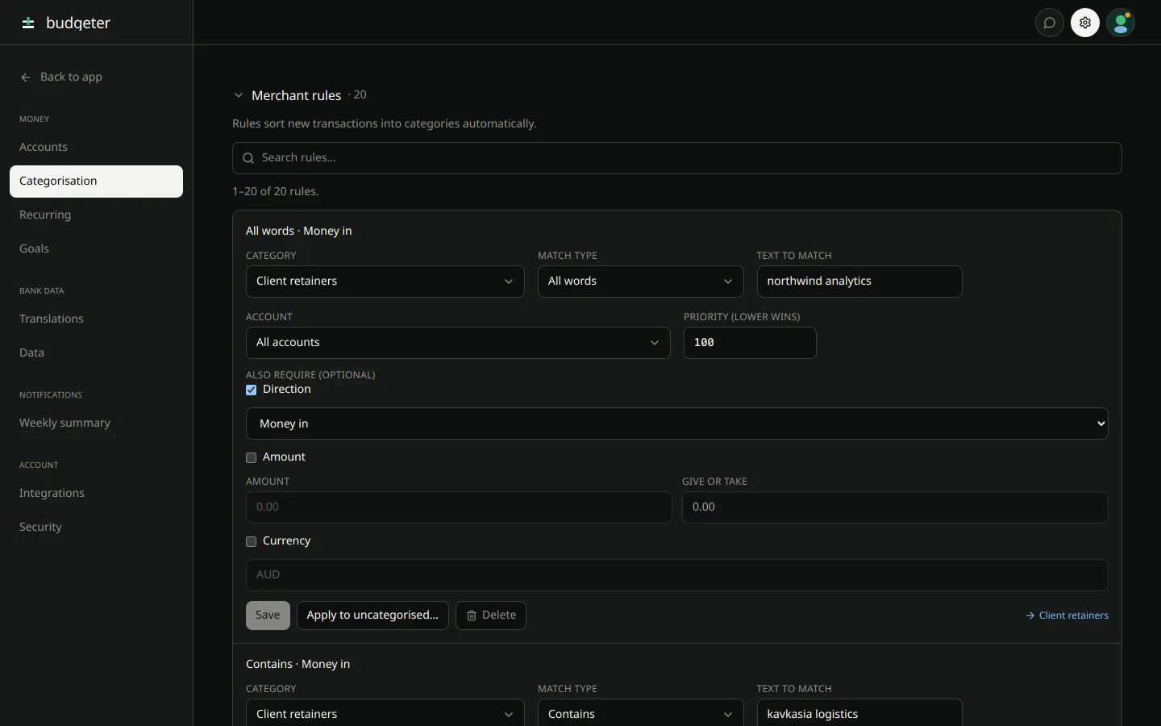Click the 'All words · Money in' rule heading
The width and height of the screenshot is (1161, 726).
[299, 232]
